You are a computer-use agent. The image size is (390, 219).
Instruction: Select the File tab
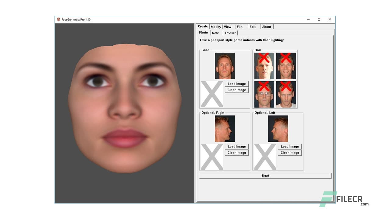[239, 26]
